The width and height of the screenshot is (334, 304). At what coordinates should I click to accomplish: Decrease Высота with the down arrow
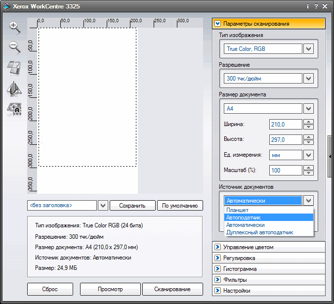point(308,142)
